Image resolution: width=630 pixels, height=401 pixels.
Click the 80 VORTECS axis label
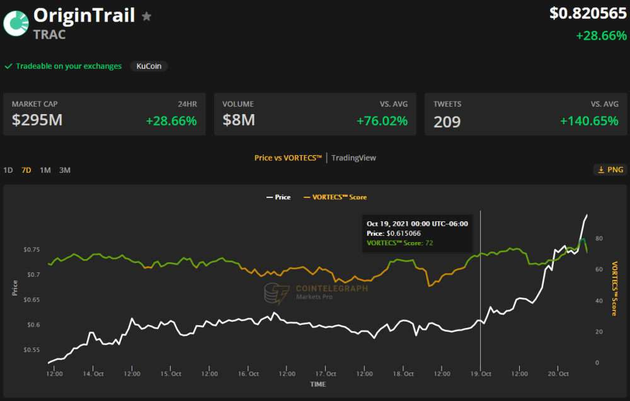tap(599, 238)
